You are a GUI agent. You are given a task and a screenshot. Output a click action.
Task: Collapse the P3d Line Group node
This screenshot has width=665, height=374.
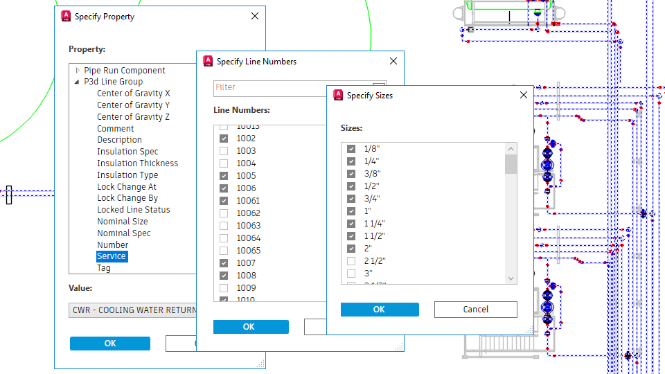(x=77, y=82)
